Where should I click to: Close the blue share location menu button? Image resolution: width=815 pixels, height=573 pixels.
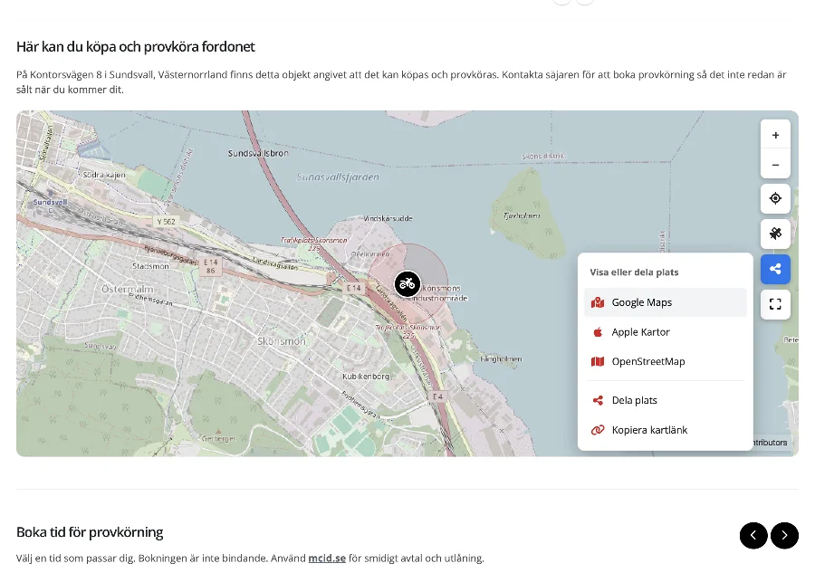tap(775, 269)
